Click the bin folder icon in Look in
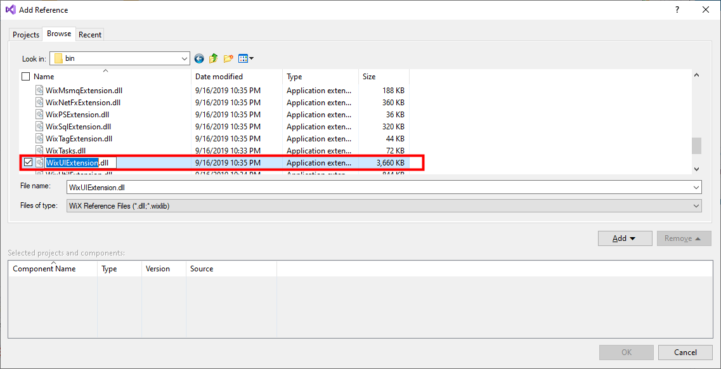 click(x=58, y=58)
